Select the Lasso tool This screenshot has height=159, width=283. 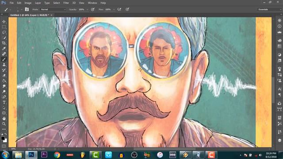pos(4,32)
